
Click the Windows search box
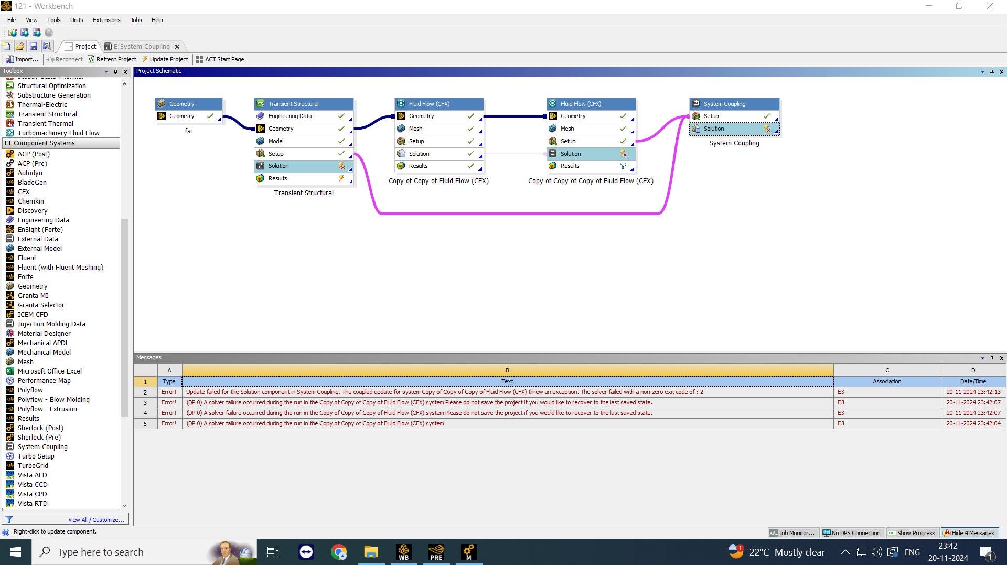(145, 552)
